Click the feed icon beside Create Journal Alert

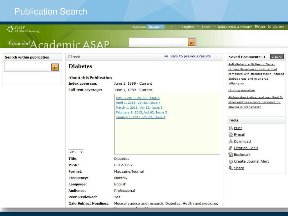point(231,161)
